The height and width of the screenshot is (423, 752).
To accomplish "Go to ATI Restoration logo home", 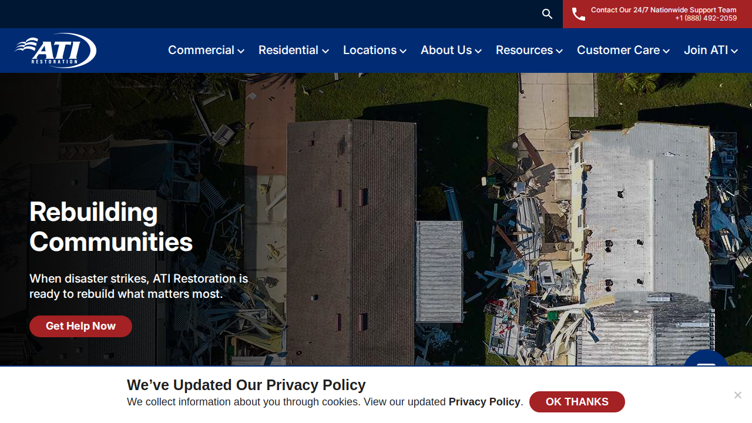I will (x=56, y=51).
